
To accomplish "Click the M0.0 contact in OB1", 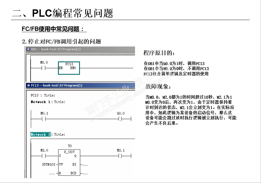I will point(44,68).
